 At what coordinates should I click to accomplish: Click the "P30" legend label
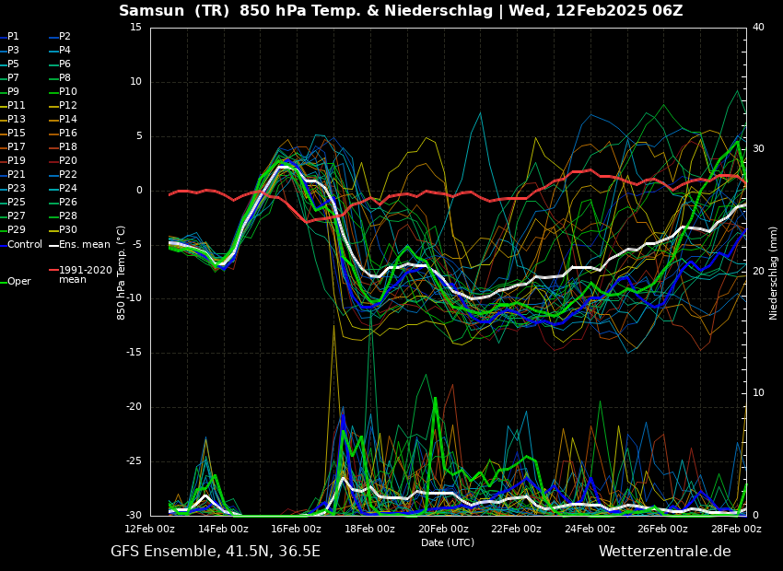point(68,229)
